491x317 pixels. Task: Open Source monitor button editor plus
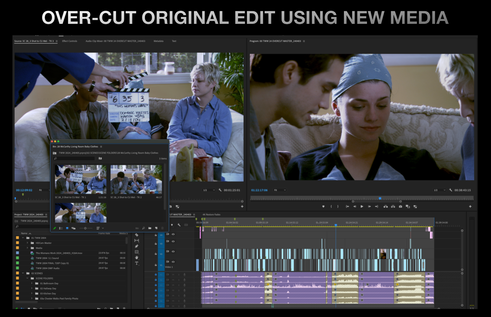(242, 206)
